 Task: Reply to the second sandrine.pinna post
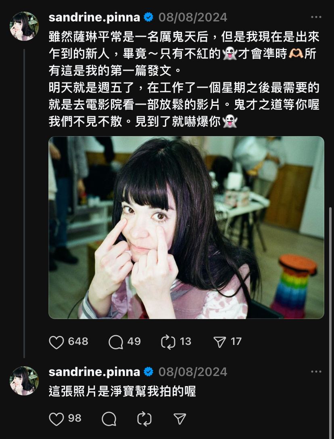click(x=109, y=419)
